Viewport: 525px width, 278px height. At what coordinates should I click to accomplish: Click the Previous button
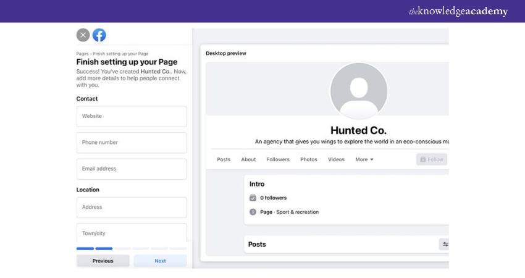[x=103, y=261]
